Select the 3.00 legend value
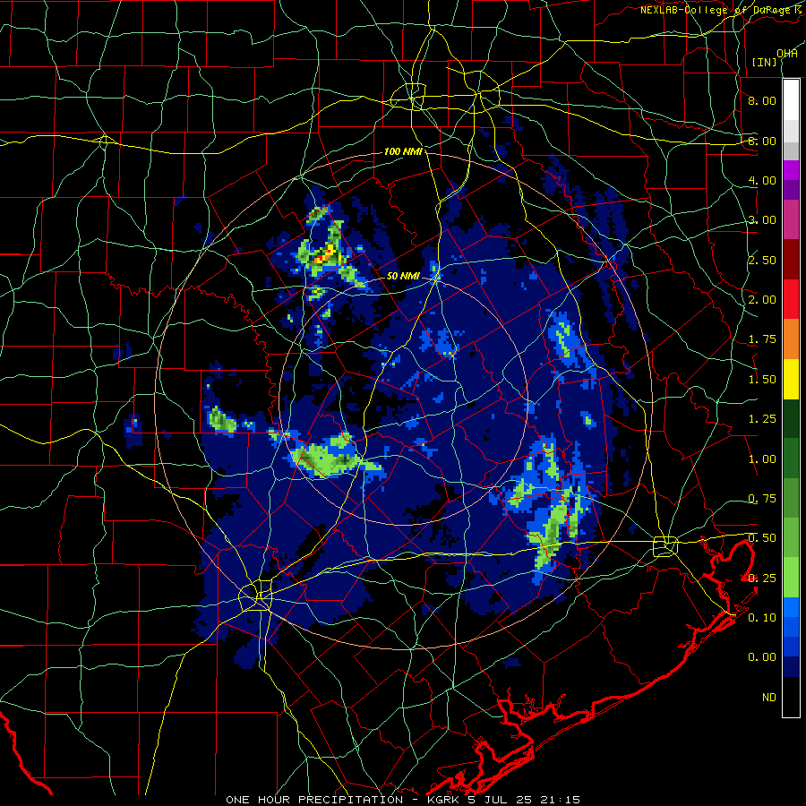Screen dimensions: 806x806 click(762, 220)
